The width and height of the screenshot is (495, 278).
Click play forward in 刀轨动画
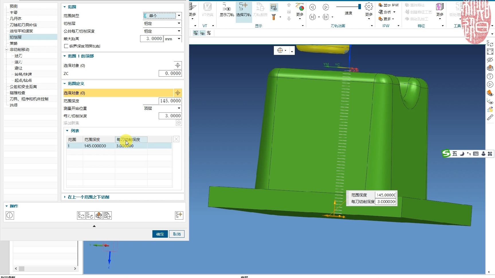pyautogui.click(x=326, y=7)
